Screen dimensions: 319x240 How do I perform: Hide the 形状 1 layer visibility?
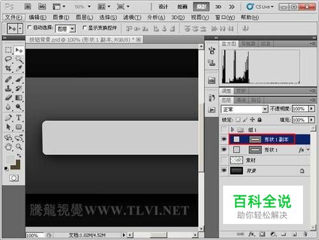pyautogui.click(x=224, y=150)
